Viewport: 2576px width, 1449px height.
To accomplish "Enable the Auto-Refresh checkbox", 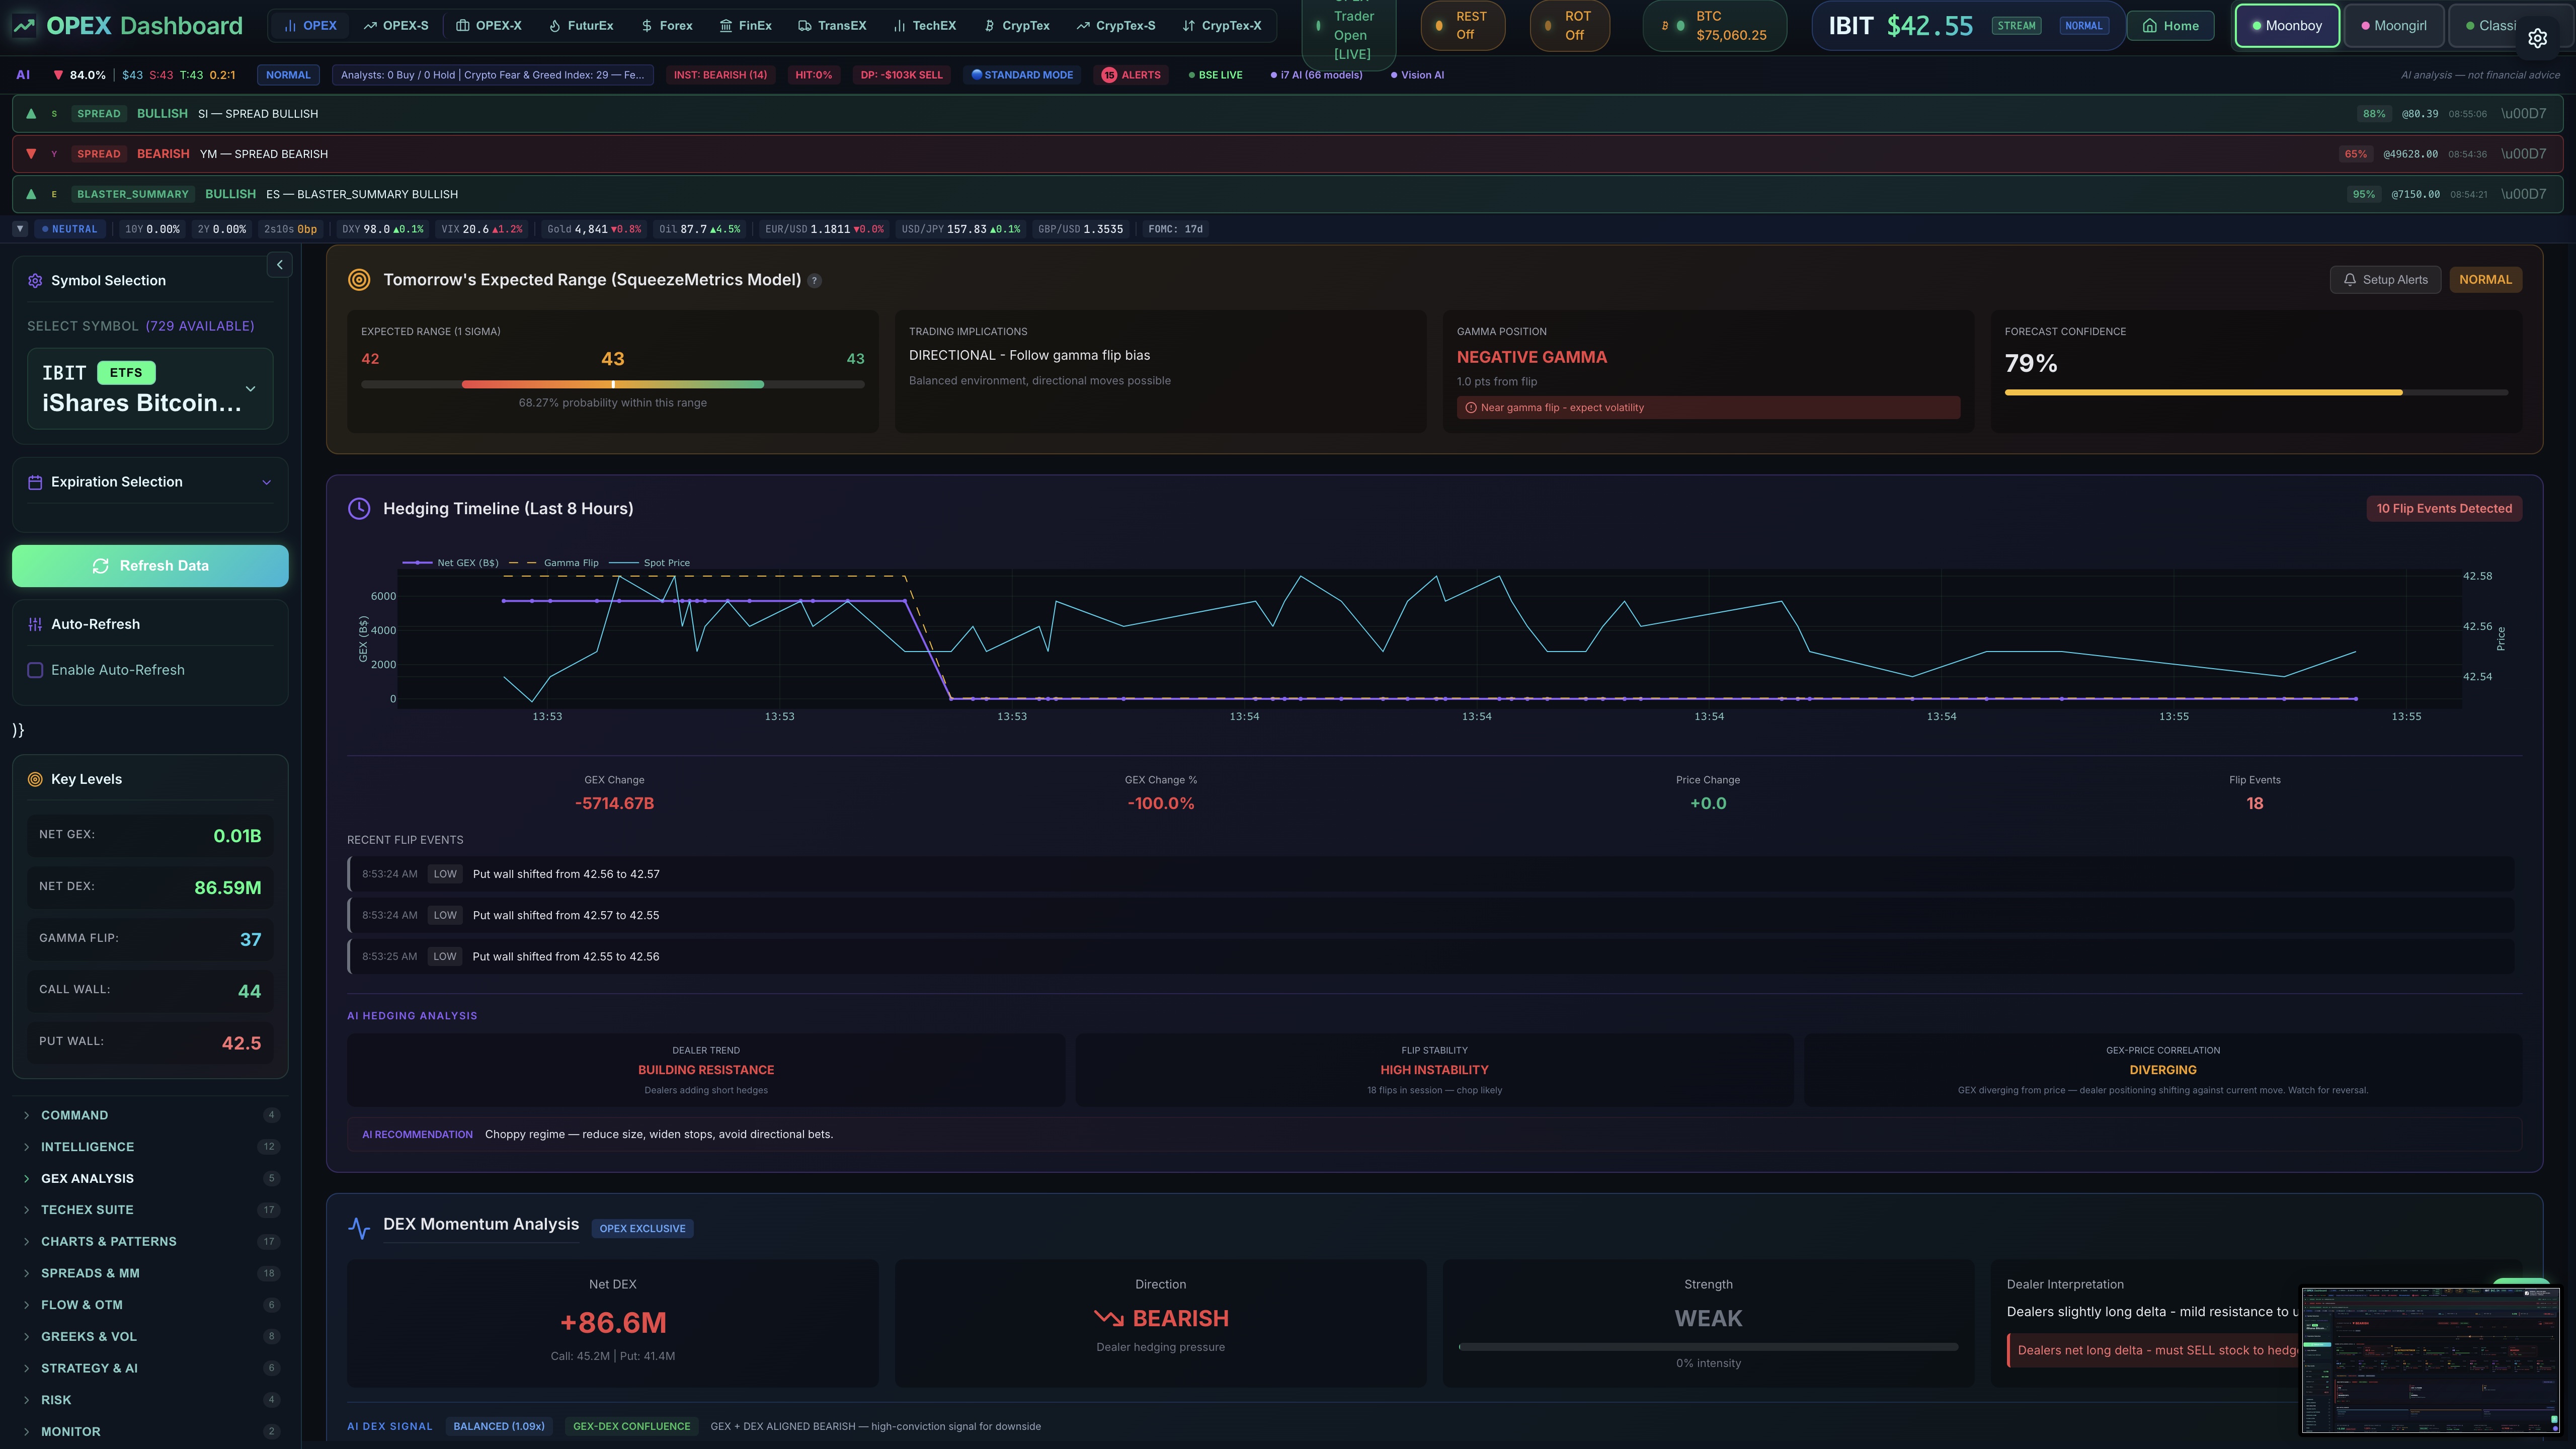I will pos(35,670).
